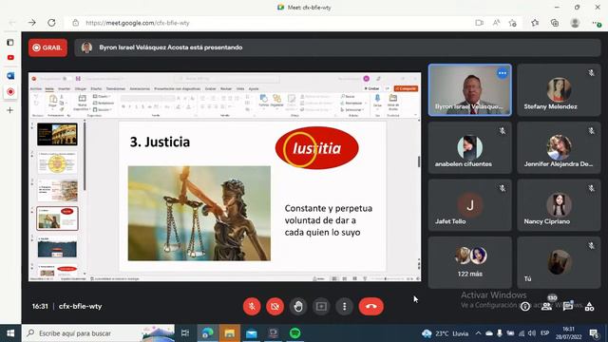The height and width of the screenshot is (342, 608).
Task: Open read aloud icon in address bar
Action: tap(496, 23)
